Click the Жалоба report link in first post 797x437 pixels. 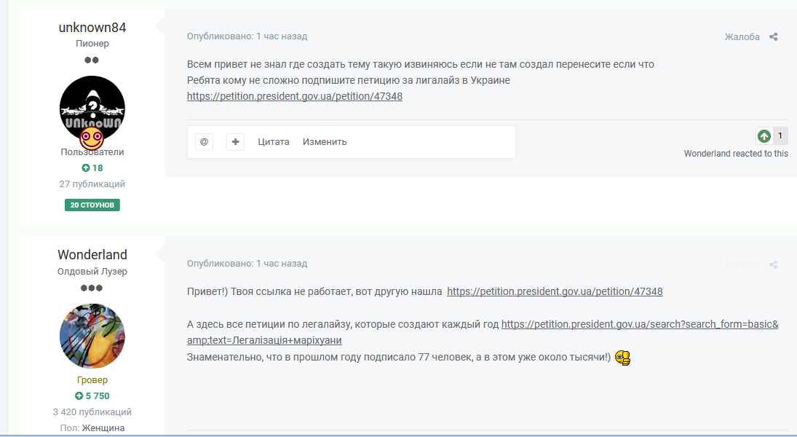(742, 36)
